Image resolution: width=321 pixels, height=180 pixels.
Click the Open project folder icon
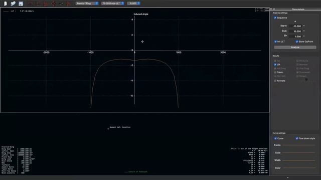(x=13, y=3)
